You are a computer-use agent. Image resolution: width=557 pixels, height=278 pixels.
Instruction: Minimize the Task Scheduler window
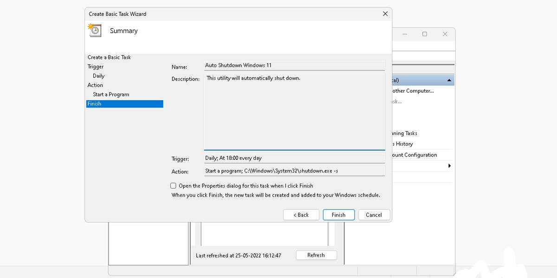[x=404, y=34]
